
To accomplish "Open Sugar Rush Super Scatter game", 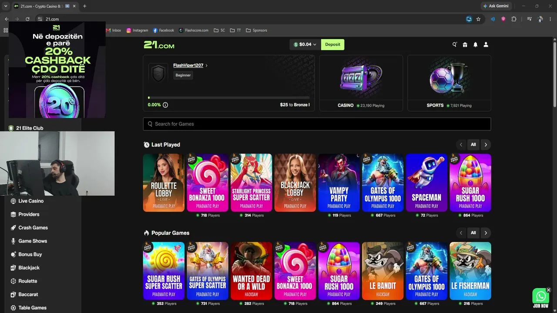I will (164, 271).
